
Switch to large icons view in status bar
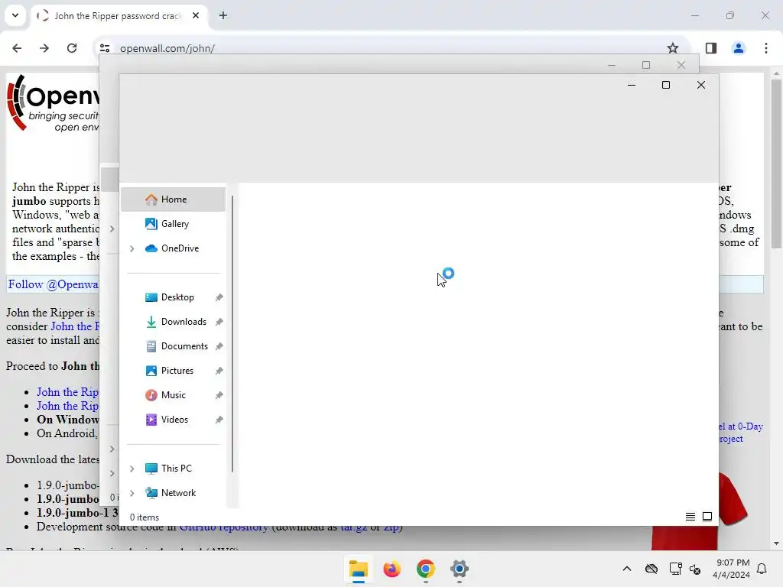707,517
